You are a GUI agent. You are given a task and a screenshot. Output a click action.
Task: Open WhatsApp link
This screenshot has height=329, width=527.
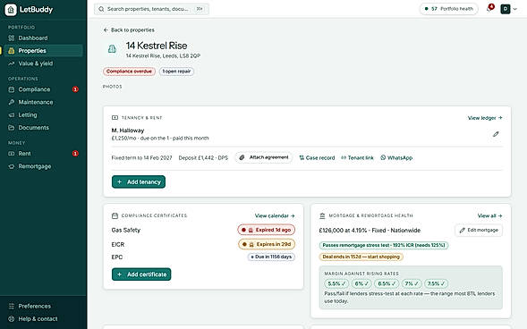click(396, 157)
